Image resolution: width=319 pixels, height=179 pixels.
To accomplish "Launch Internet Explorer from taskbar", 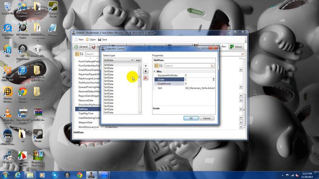I will click(x=18, y=175).
